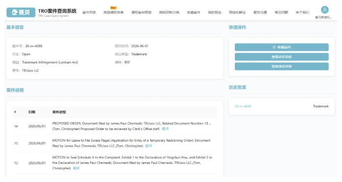
Task: Click the 查看诉状信息 button
Action: pos(282,57)
